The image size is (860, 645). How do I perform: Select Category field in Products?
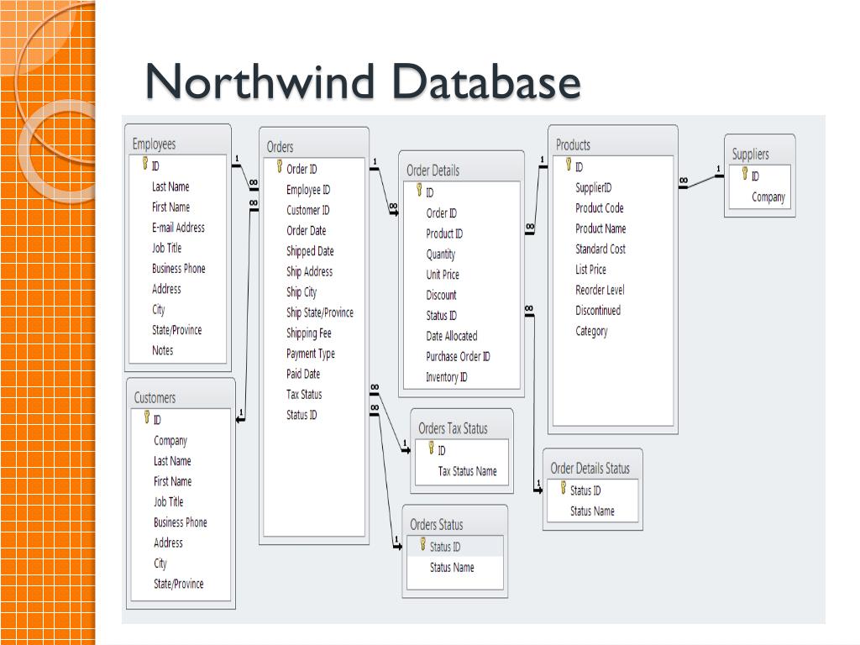click(x=591, y=331)
